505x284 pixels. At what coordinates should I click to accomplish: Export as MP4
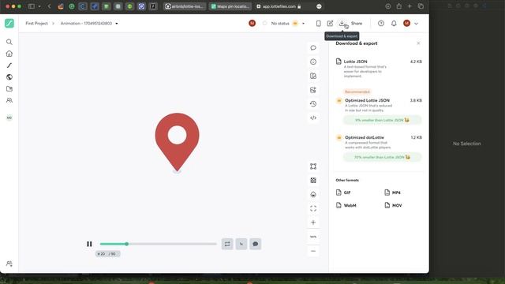click(392, 192)
